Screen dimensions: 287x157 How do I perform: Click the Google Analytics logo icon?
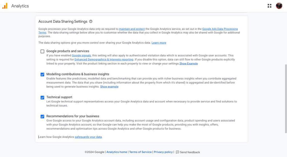point(5,6)
